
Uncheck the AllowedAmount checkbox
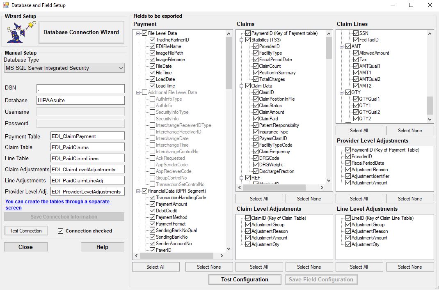click(356, 53)
